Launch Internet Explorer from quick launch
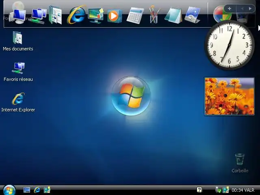The width and height of the screenshot is (260, 195). (x=37, y=190)
